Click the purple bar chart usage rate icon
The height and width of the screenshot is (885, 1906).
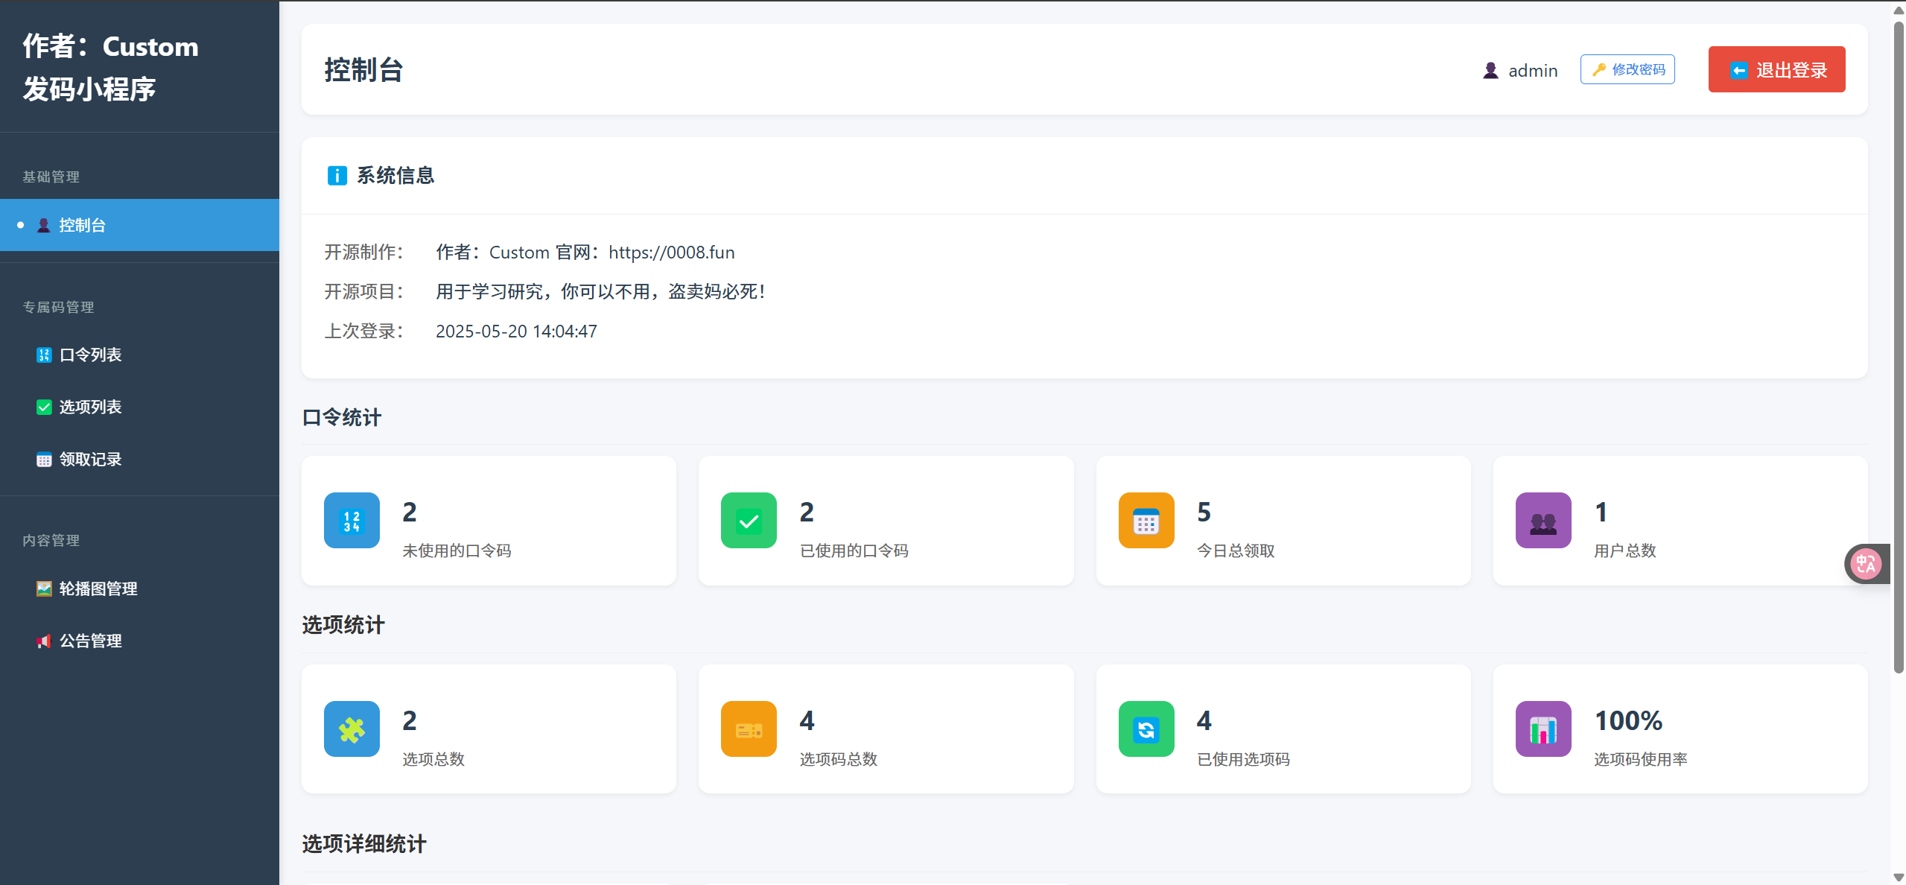pyautogui.click(x=1543, y=729)
